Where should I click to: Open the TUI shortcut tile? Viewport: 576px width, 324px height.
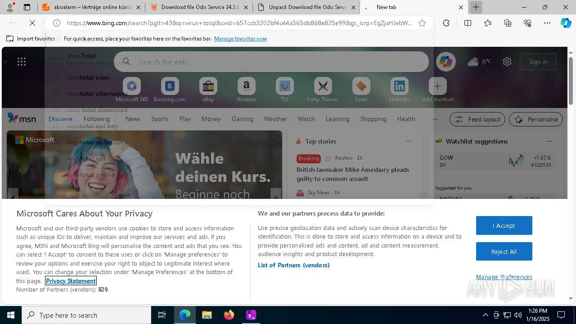click(x=284, y=90)
